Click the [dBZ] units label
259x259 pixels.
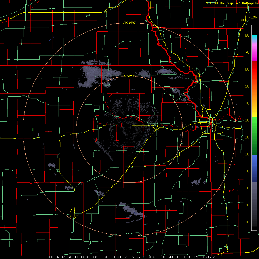244,20
